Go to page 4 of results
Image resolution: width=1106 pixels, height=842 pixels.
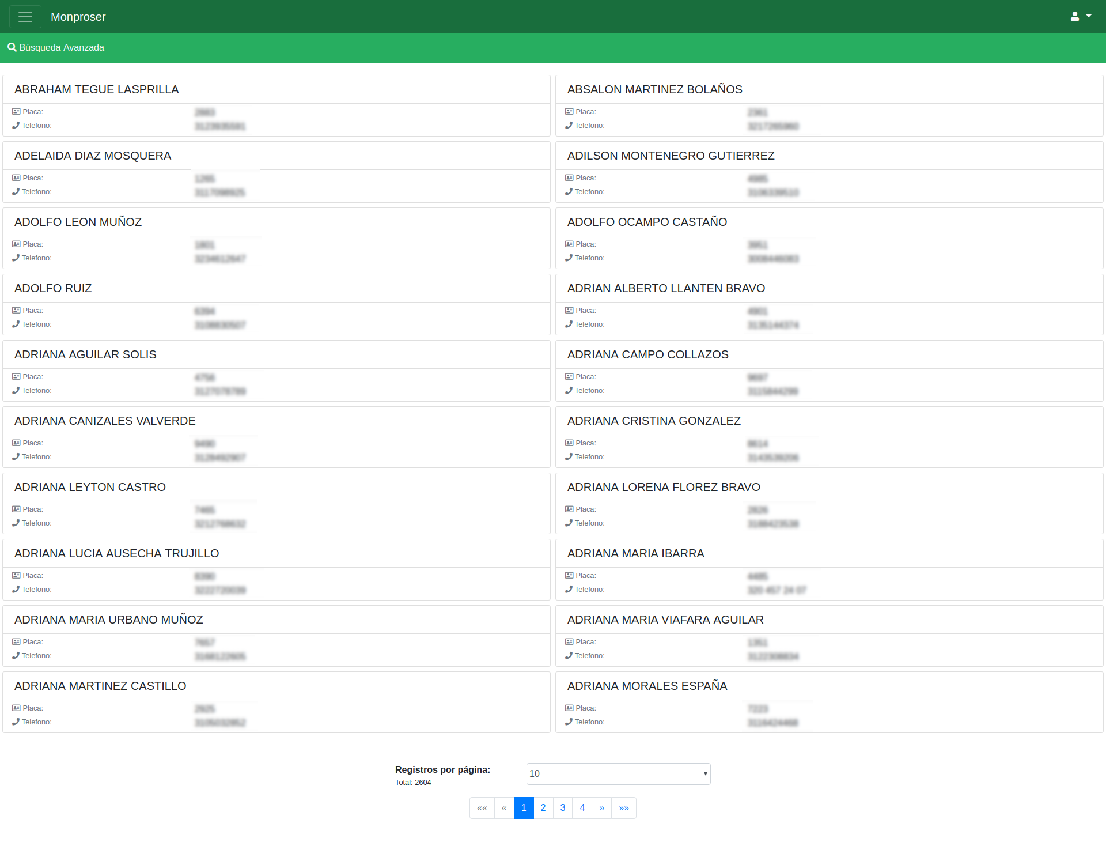tap(582, 808)
